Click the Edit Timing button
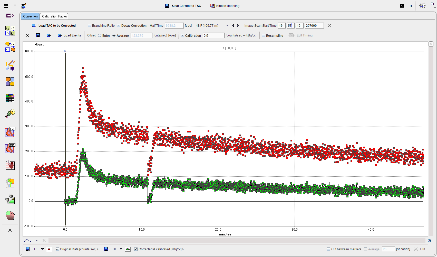The height and width of the screenshot is (257, 437). (x=300, y=35)
